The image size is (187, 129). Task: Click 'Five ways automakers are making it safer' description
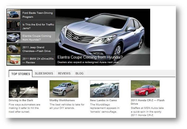point(24,108)
